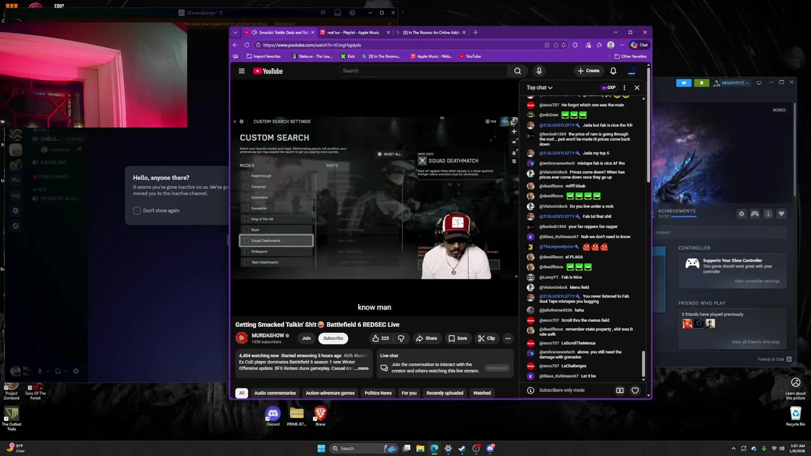The width and height of the screenshot is (811, 456).
Task: Click Steam favorite heart icon
Action: (x=781, y=214)
